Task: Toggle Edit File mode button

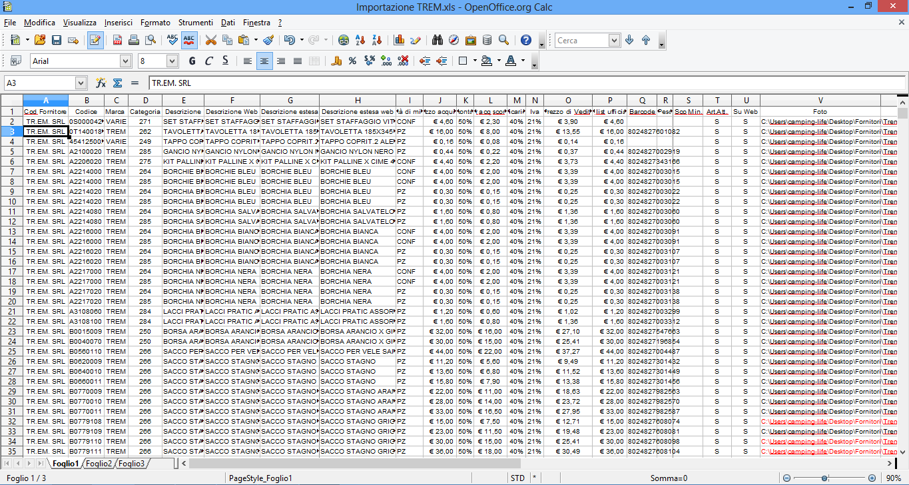Action: pos(95,40)
